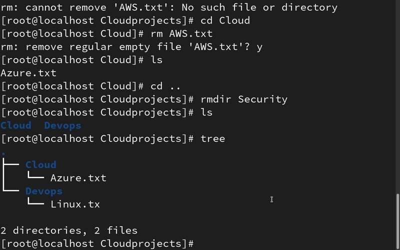This screenshot has height=250, width=400.
Task: Click the 'cd Cloud' command text
Action: tap(225, 20)
